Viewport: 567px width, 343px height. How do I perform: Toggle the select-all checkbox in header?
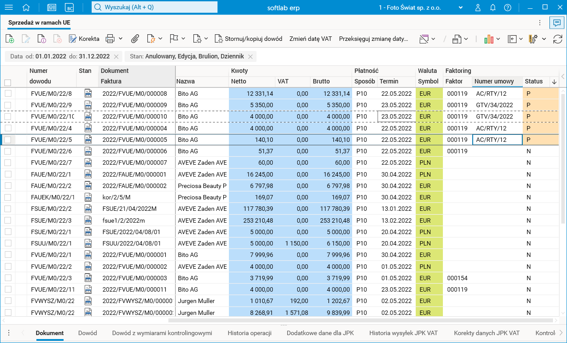pos(8,82)
